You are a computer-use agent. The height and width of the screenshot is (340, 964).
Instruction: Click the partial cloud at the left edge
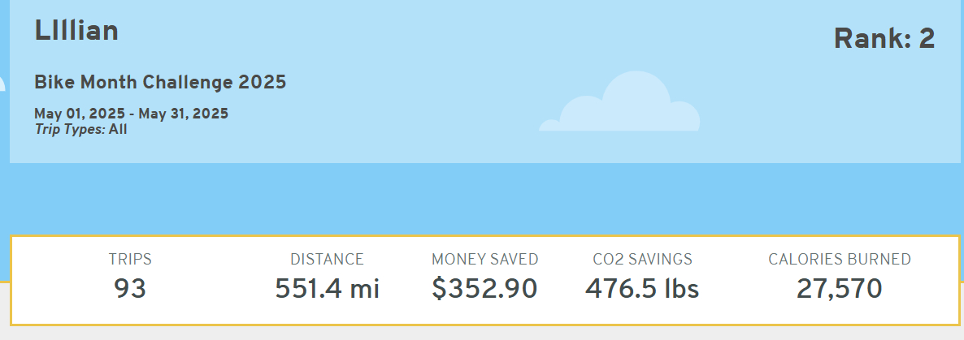point(2,84)
